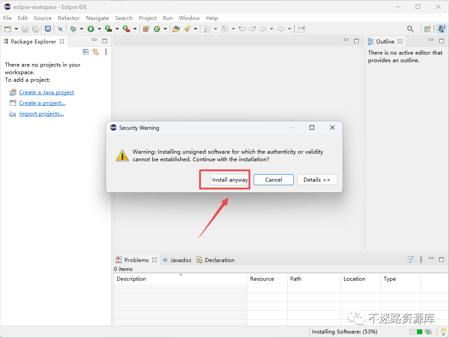Open the New Java Class dropdown arrow
Viewport: 449px width, 338px height.
click(x=165, y=29)
